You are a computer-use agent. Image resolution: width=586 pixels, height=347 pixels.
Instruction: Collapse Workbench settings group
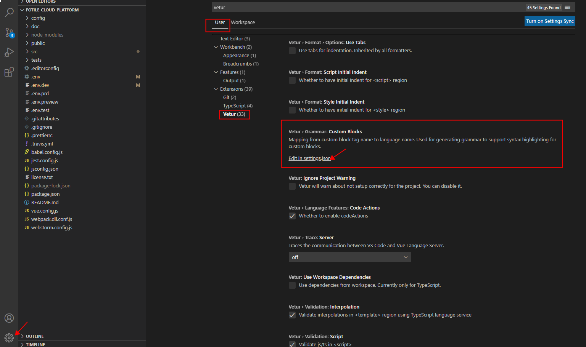pos(216,47)
